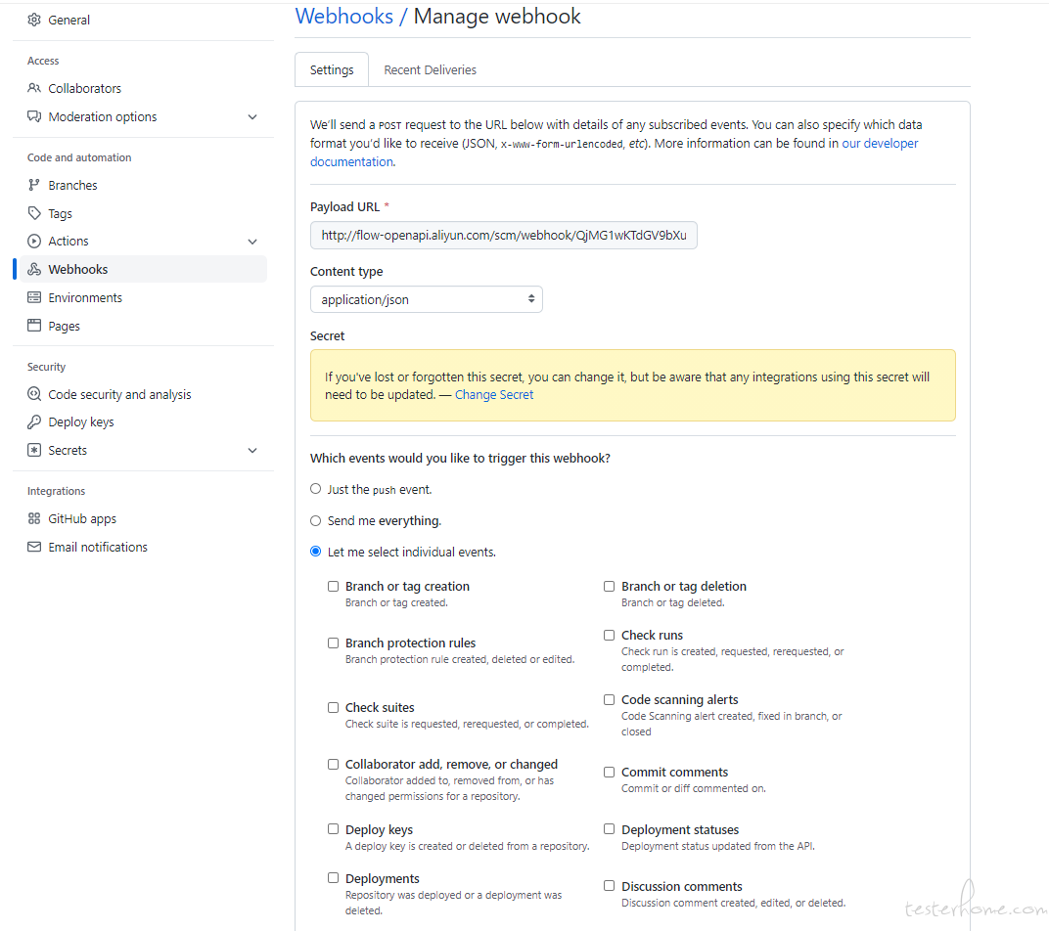
Task: Enable the Branch or tag creation checkbox
Action: [333, 587]
